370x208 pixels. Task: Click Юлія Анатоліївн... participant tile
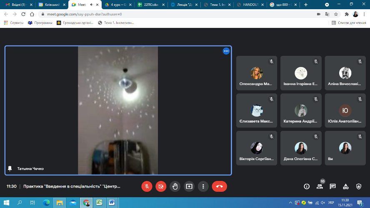tap(345, 110)
